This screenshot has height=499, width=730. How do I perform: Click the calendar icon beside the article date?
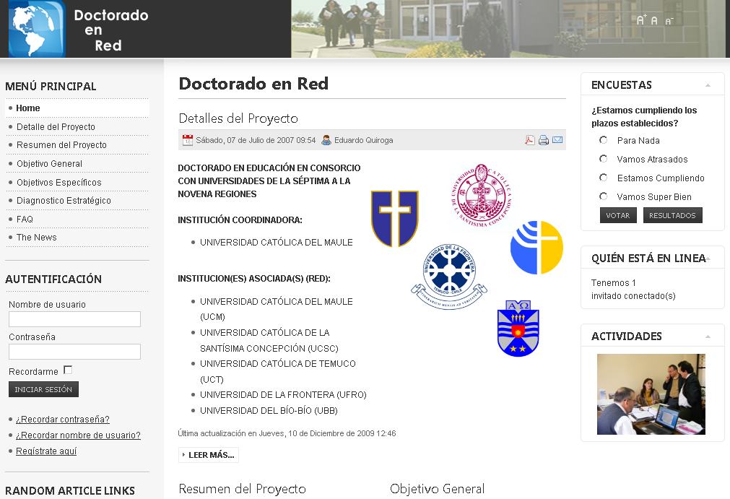coord(188,140)
